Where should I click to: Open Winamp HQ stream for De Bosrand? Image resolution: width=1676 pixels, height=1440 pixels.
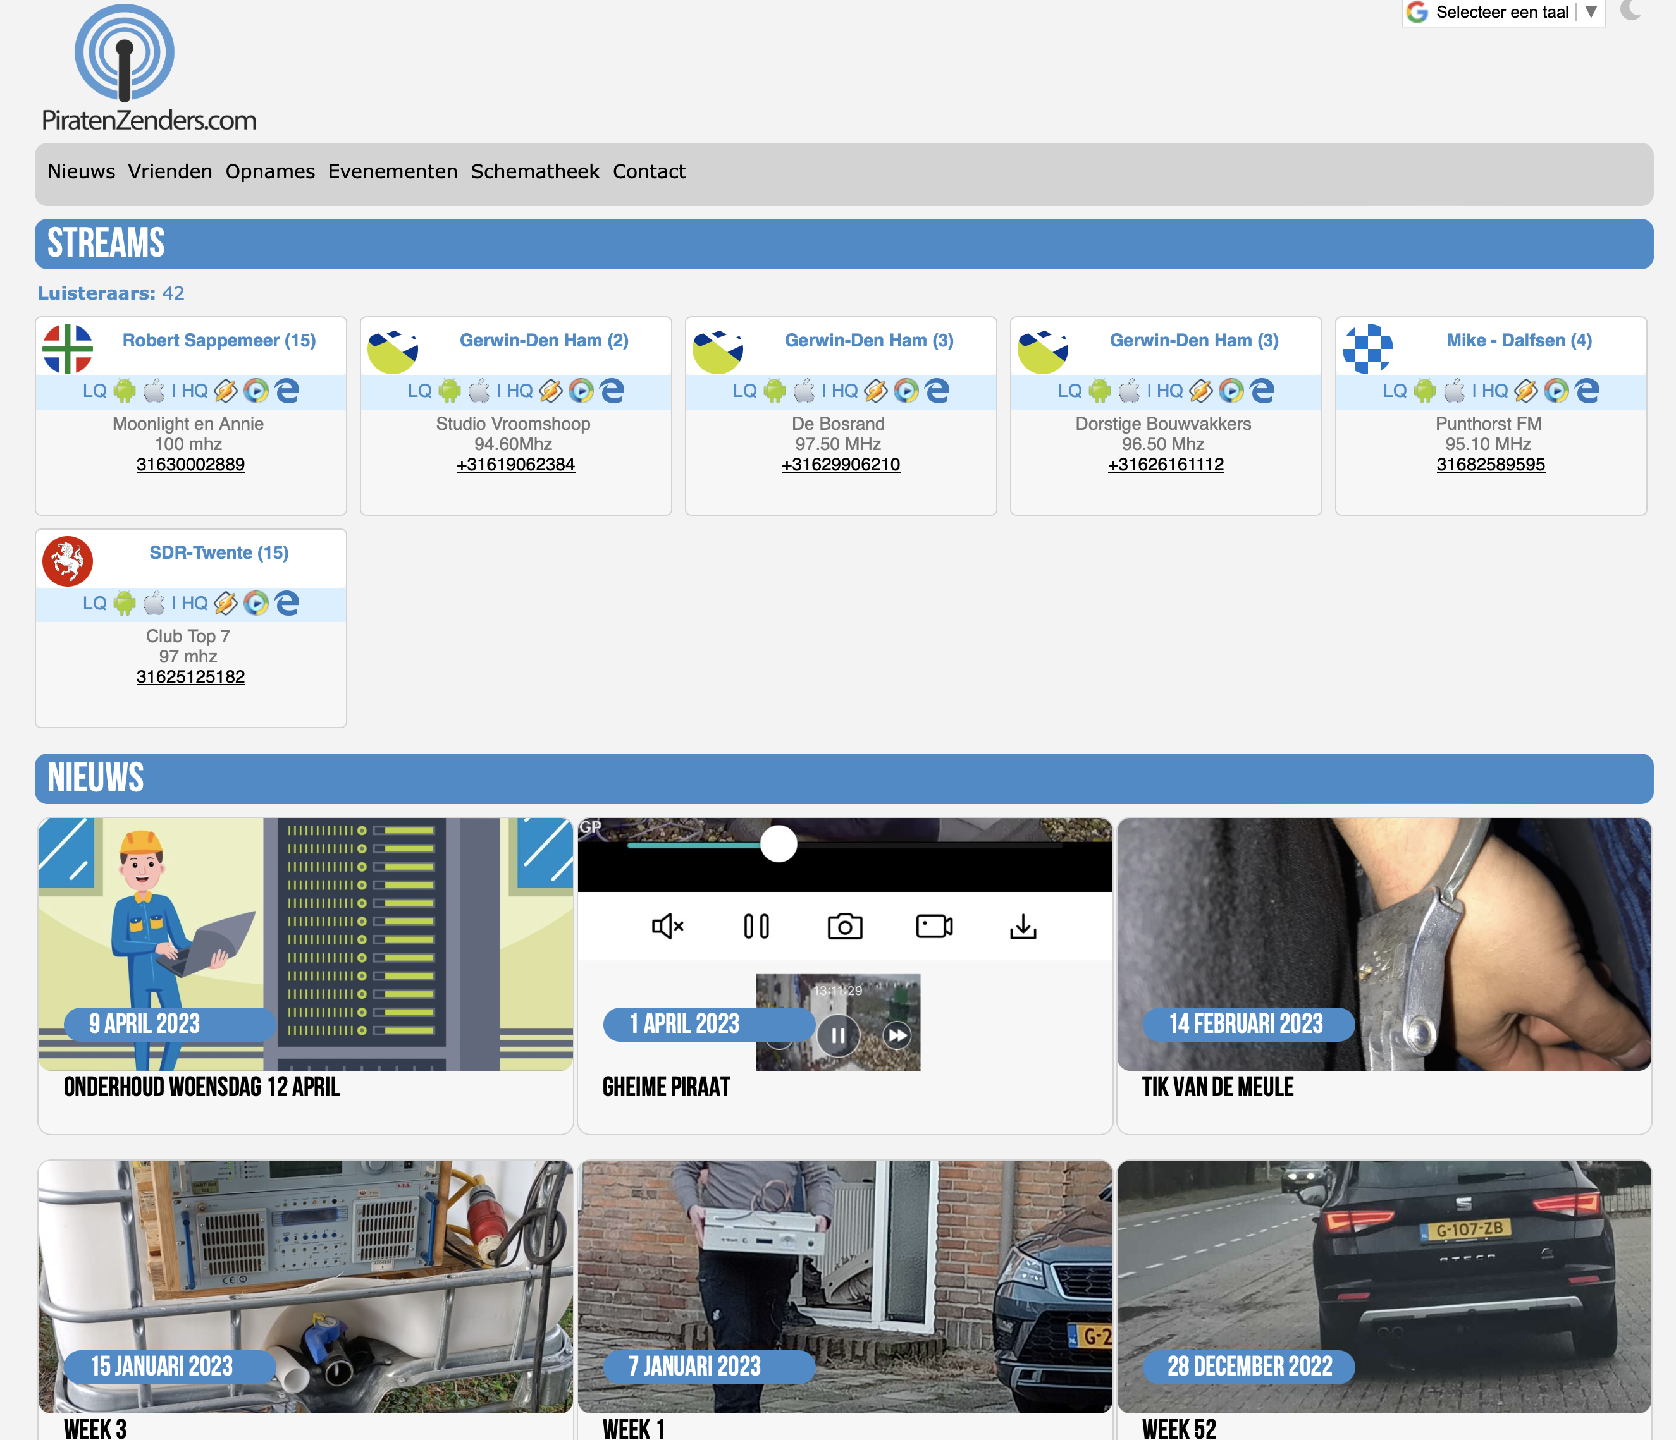click(x=875, y=391)
